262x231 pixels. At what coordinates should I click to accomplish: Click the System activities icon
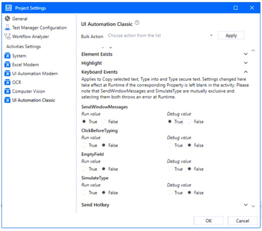(7, 56)
